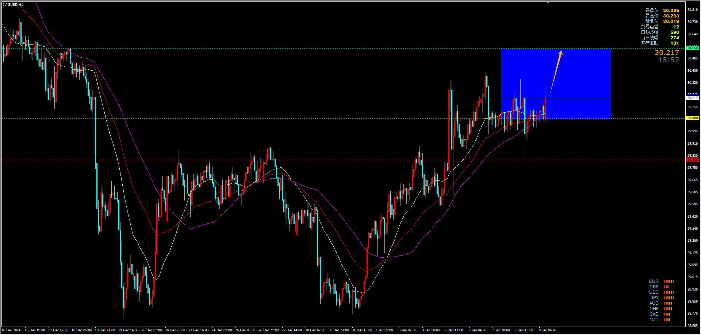The image size is (701, 335).
Task: Click the 29.505 price axis label
Action: pos(693,204)
